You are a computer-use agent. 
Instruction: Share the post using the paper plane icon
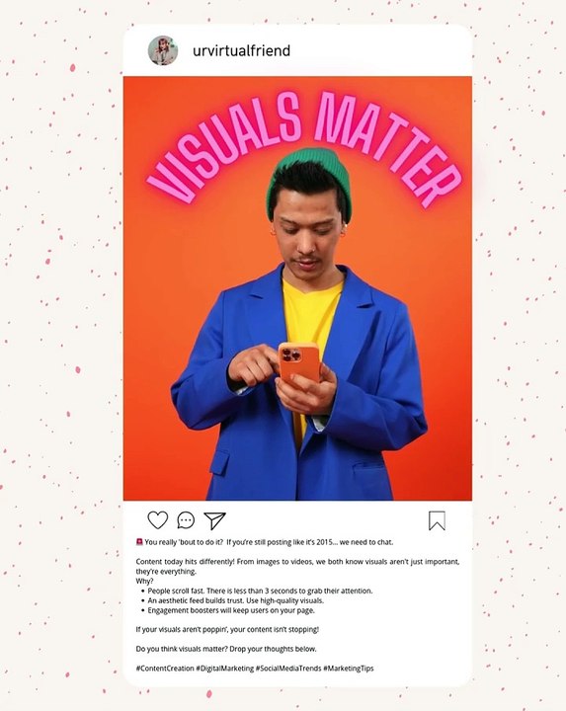click(x=214, y=520)
